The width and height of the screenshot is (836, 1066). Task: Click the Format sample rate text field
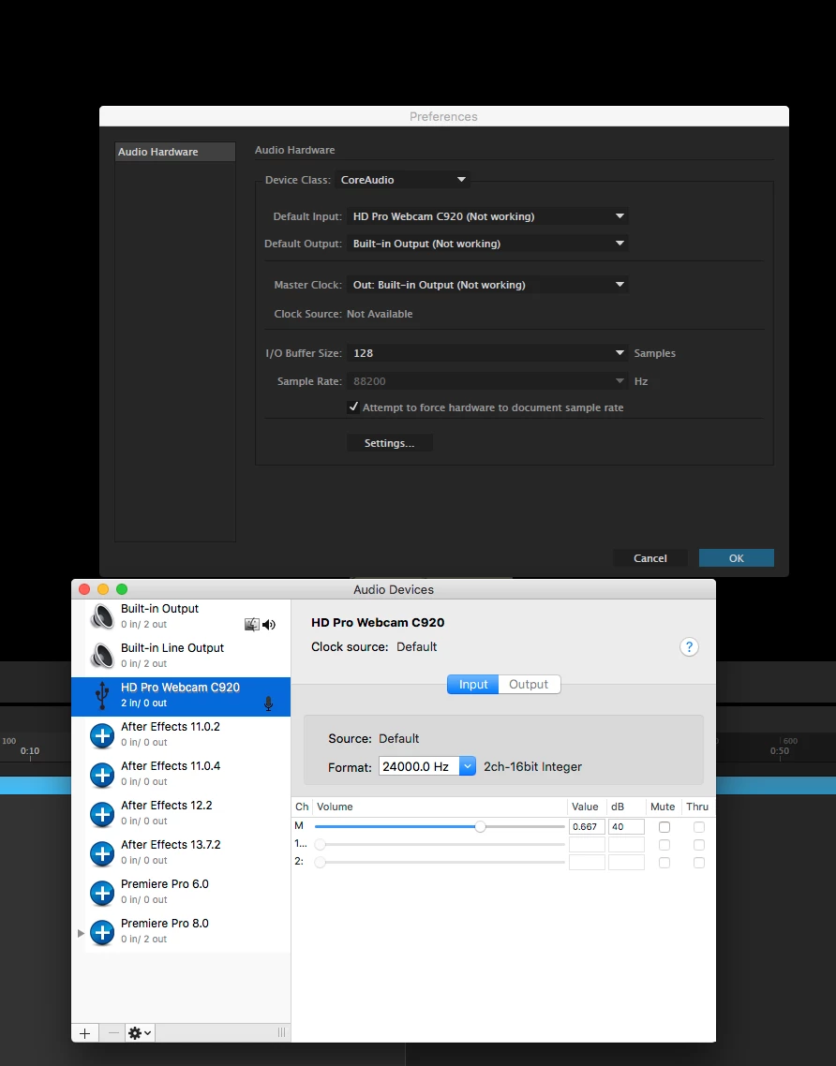click(x=419, y=766)
